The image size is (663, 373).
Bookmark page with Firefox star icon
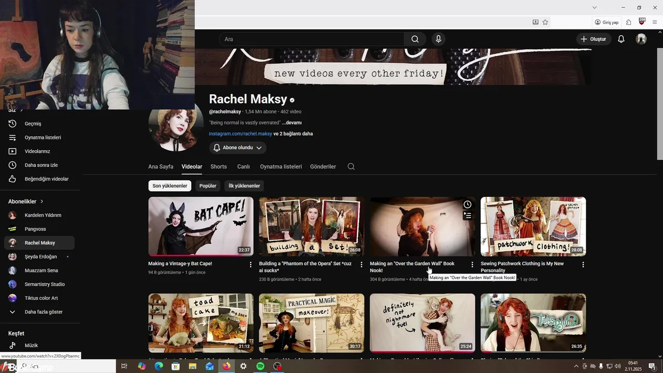(x=545, y=22)
